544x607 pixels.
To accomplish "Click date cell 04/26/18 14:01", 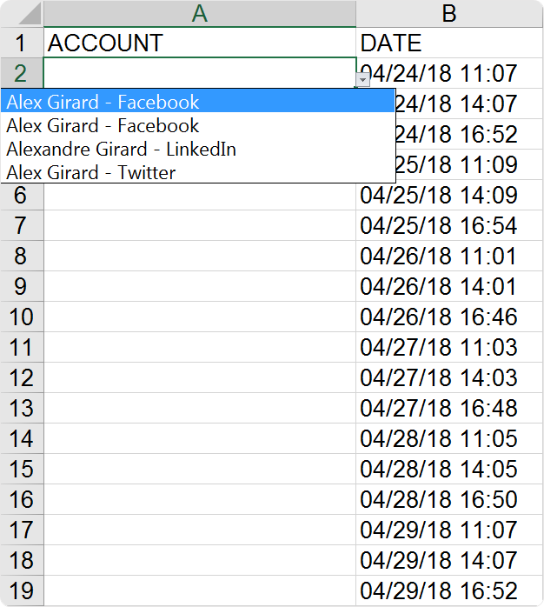I will click(x=449, y=286).
